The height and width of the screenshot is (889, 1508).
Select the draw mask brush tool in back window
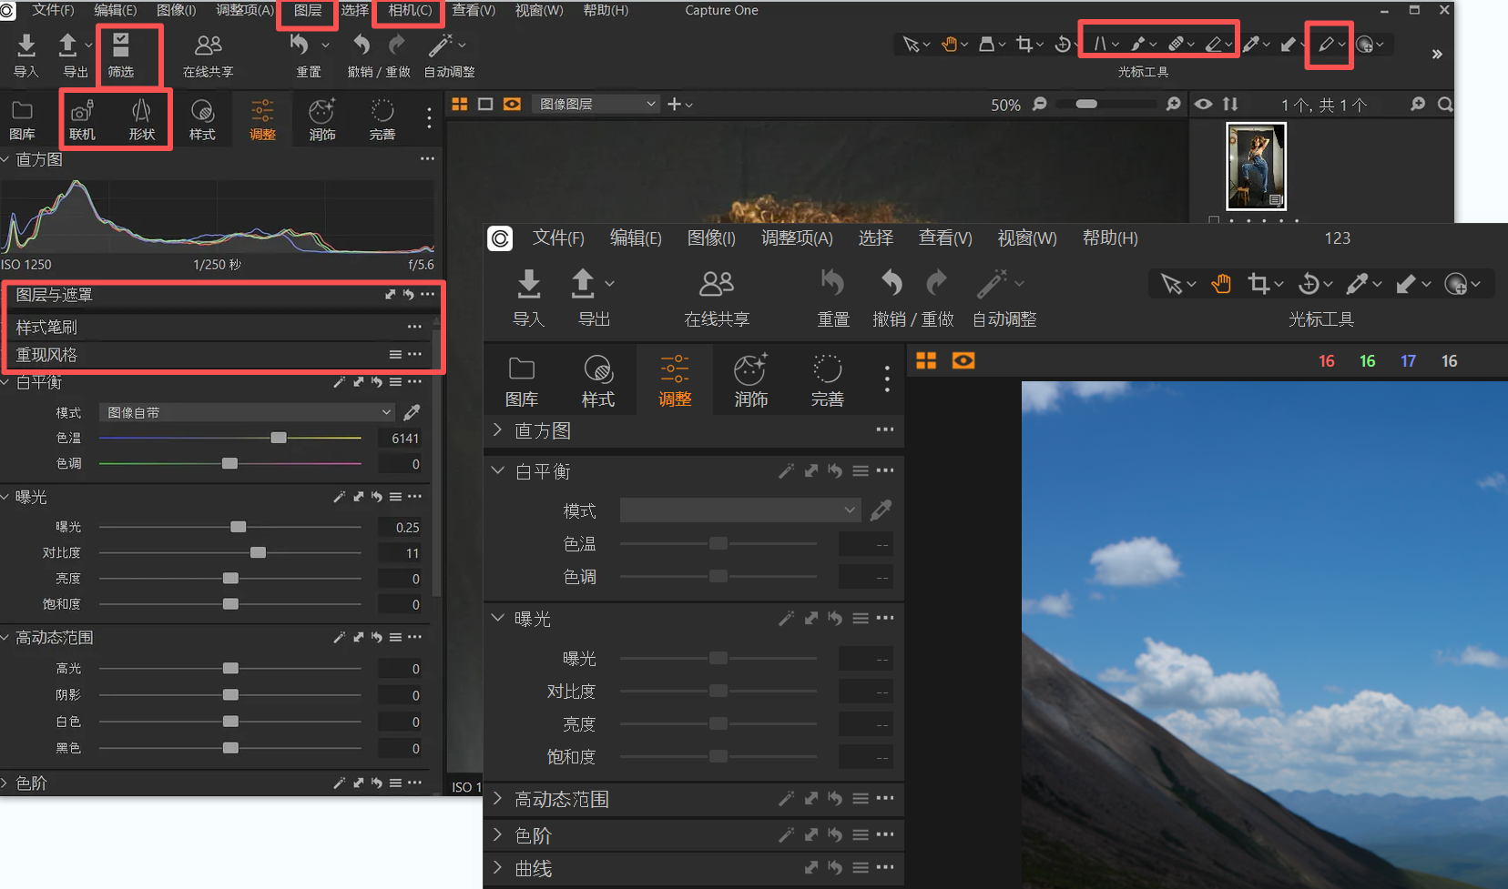(x=1138, y=44)
